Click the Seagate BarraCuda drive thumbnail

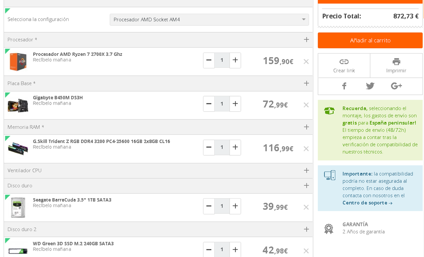(x=18, y=207)
